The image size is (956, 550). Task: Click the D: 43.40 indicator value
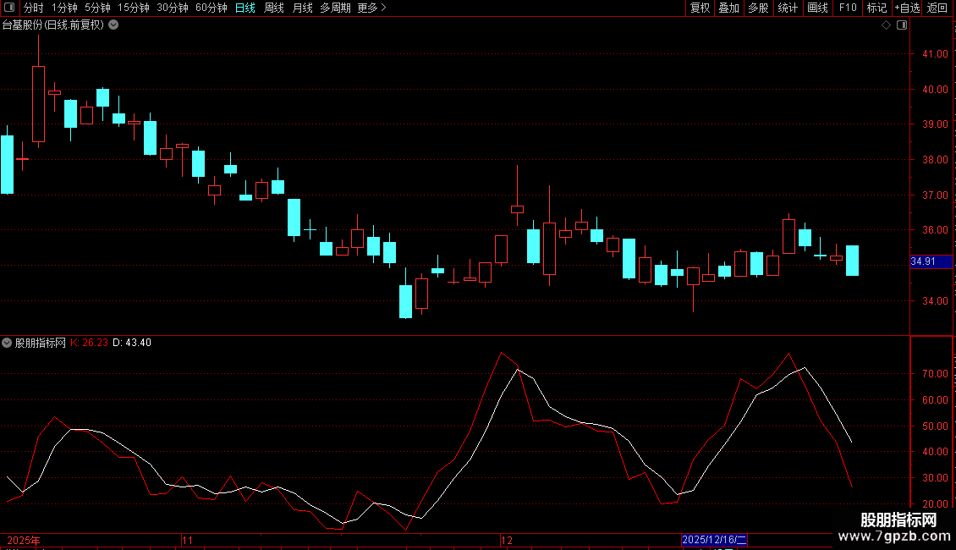(132, 343)
